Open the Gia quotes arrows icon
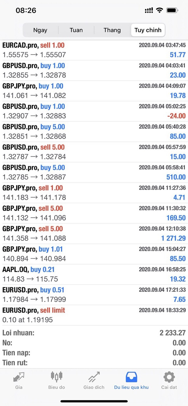 (19, 377)
